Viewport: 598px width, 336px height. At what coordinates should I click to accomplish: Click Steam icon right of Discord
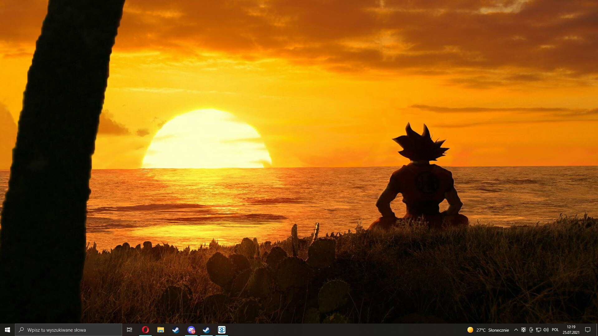tap(206, 330)
